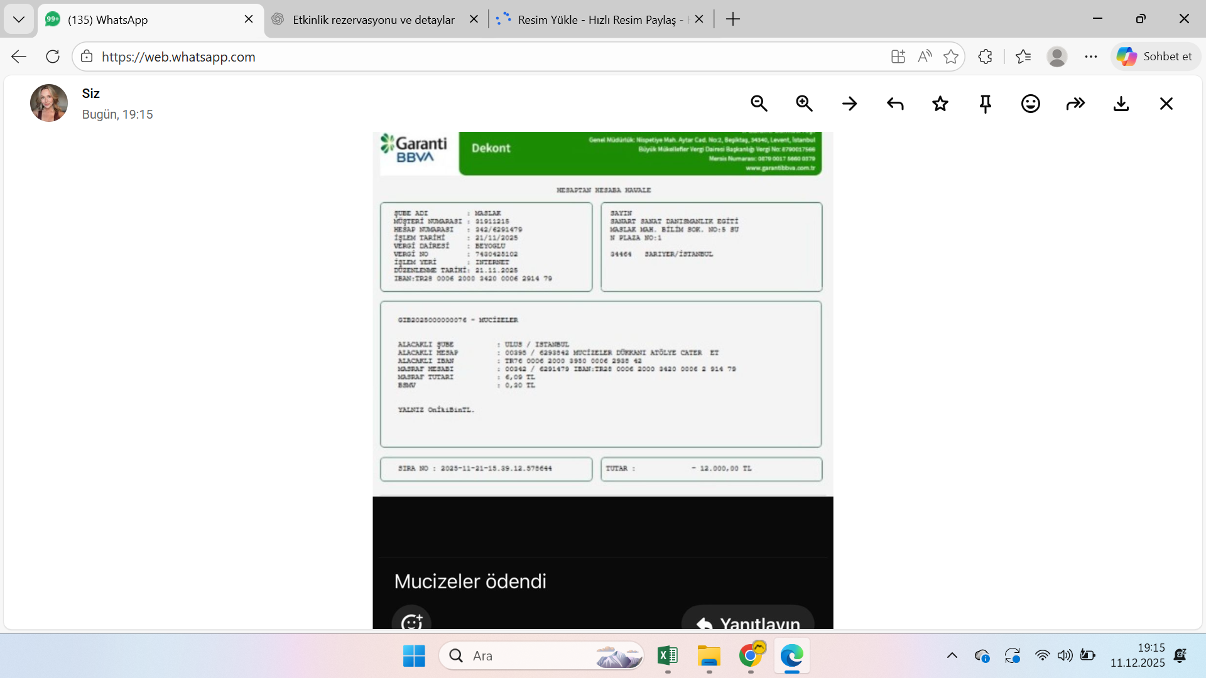This screenshot has width=1206, height=678.
Task: Click the emoji reaction button in image
Action: tap(411, 619)
